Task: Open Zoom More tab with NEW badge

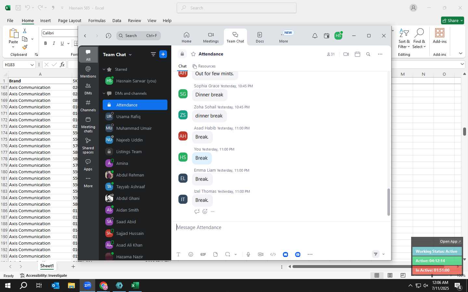Action: click(284, 37)
